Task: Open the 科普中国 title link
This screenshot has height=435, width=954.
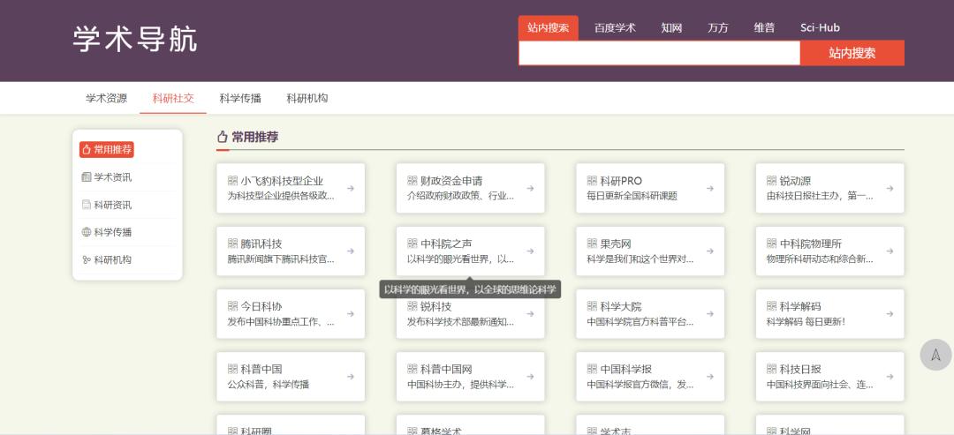Action: (x=261, y=369)
